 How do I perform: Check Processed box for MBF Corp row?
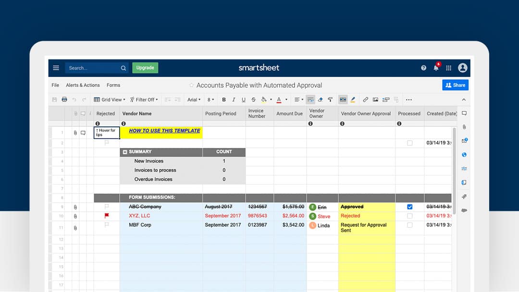pos(409,225)
